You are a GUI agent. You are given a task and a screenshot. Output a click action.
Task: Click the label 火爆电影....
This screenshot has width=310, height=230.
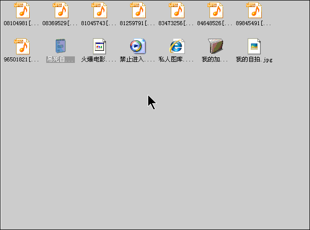(x=99, y=59)
